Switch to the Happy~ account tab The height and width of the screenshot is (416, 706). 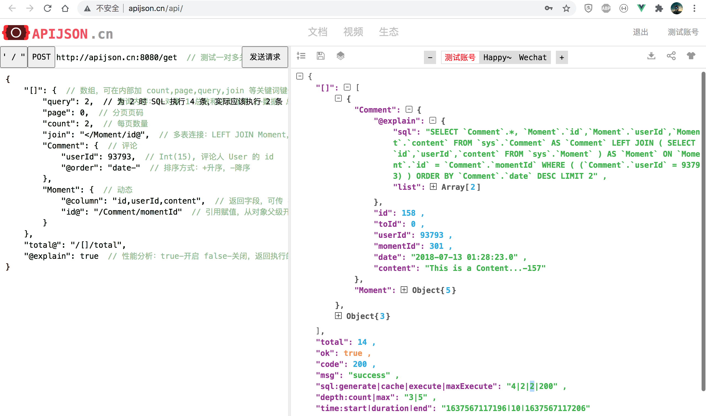(x=497, y=57)
